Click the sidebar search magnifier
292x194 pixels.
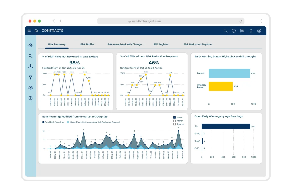click(30, 56)
